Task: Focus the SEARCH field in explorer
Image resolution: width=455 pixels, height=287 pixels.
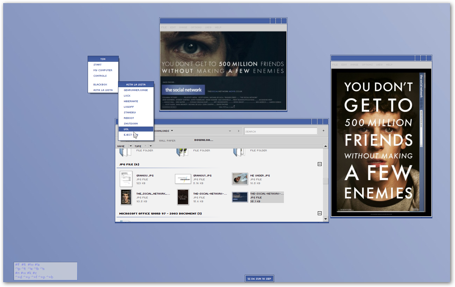Action: pos(281,131)
